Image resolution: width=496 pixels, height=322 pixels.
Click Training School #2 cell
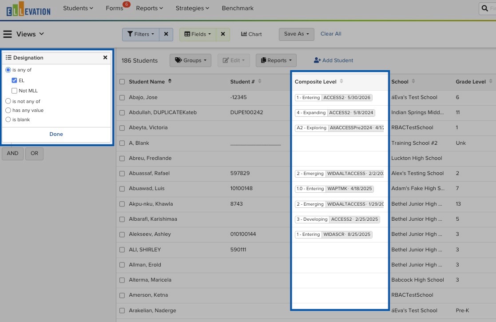click(x=414, y=143)
